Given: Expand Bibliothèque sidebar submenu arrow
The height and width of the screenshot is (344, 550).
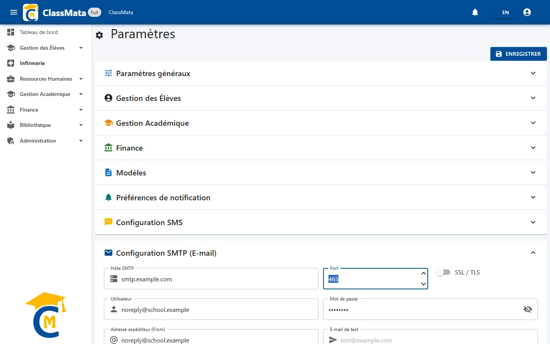Looking at the screenshot, I should [81, 125].
